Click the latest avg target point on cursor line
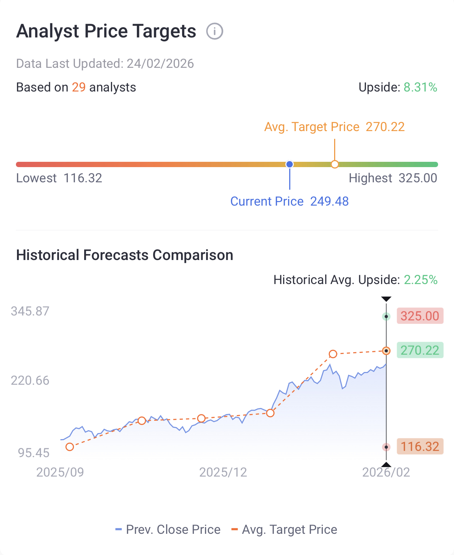454x555 pixels. [386, 351]
